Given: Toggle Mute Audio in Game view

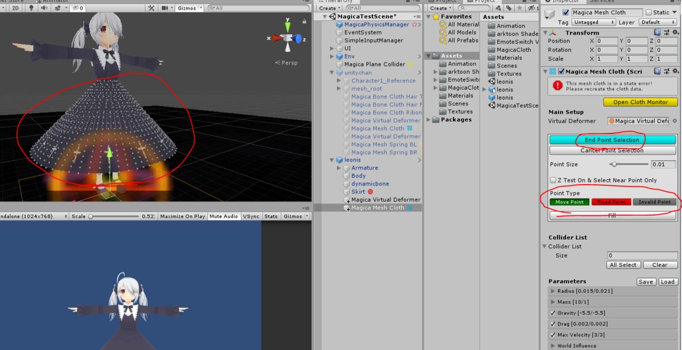Looking at the screenshot, I should point(223,216).
